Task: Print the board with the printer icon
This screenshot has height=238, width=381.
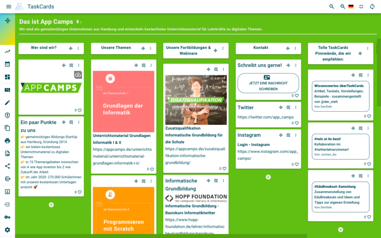Action: pos(7,141)
